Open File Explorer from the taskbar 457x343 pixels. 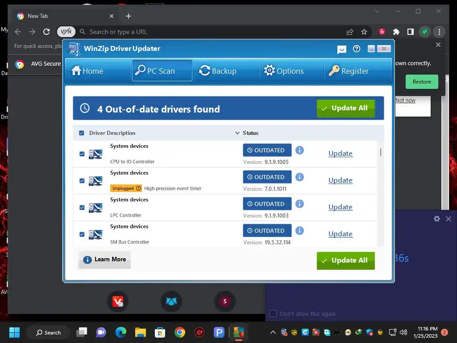(140, 332)
